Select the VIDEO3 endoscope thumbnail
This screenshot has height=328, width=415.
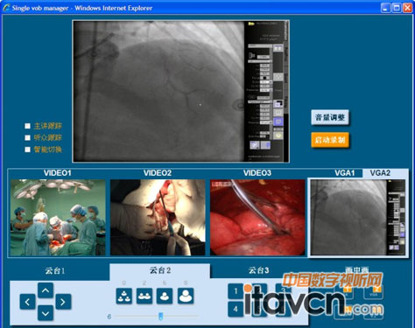pyautogui.click(x=257, y=218)
